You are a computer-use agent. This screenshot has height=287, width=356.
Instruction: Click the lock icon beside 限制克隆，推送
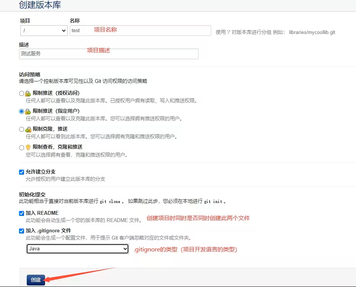28,130
